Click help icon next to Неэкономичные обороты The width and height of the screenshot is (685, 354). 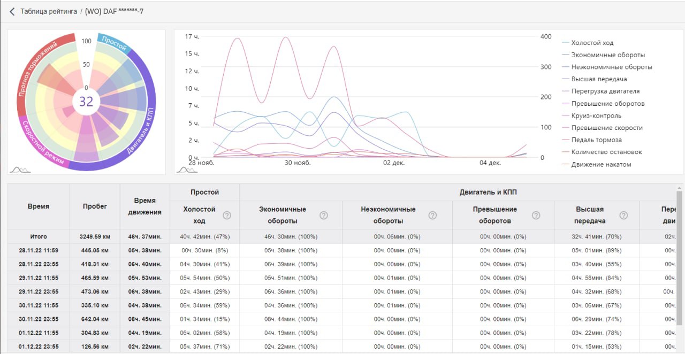point(432,216)
